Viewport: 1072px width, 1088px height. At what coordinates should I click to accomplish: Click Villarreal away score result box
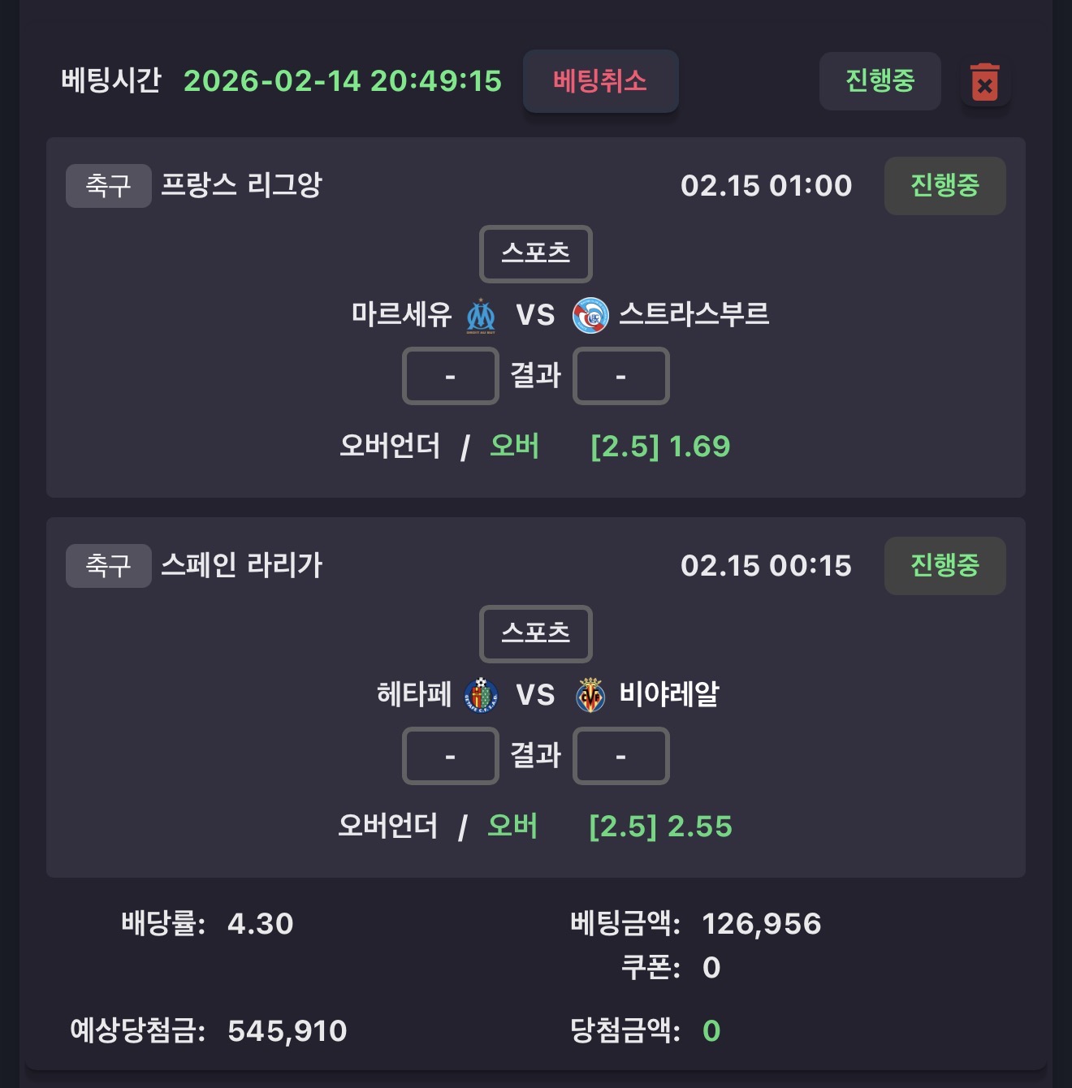(620, 756)
